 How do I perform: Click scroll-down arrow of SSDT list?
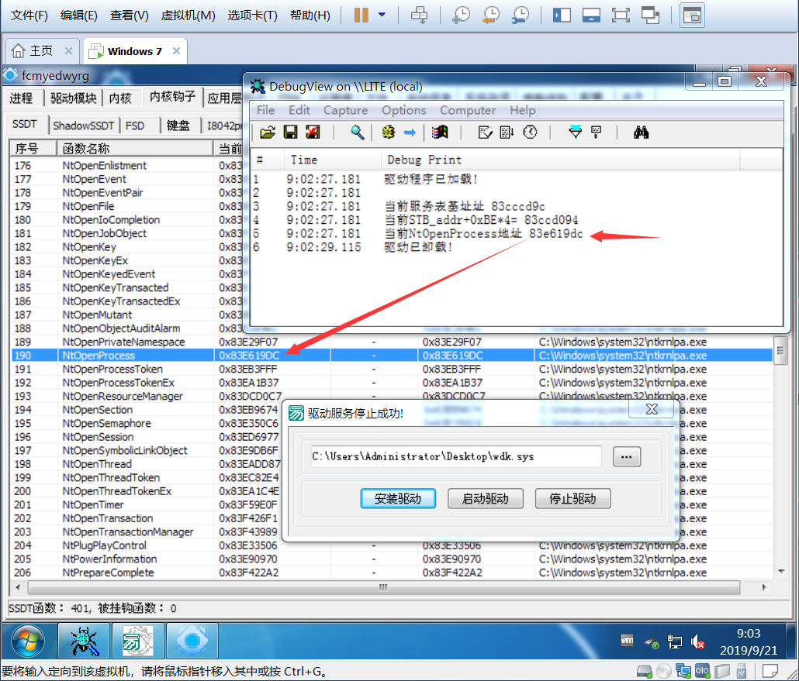click(x=780, y=572)
